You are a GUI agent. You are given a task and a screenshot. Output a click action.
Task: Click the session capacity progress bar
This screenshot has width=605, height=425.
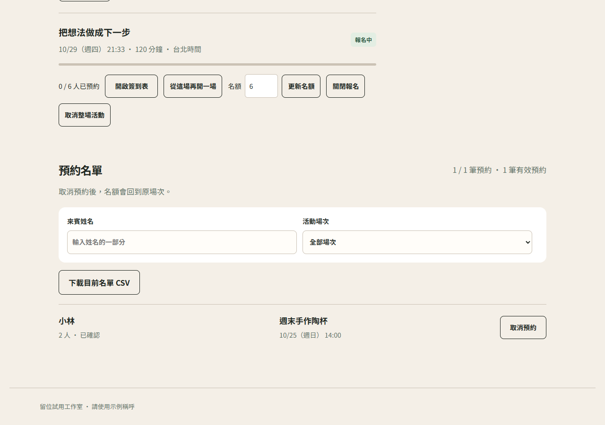(x=217, y=64)
